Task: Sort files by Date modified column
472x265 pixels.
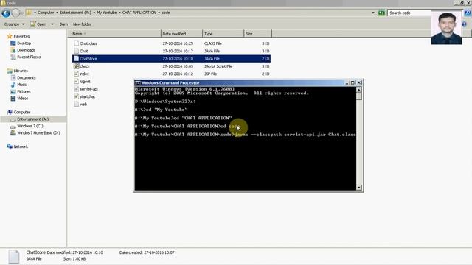Action: pyautogui.click(x=182, y=34)
